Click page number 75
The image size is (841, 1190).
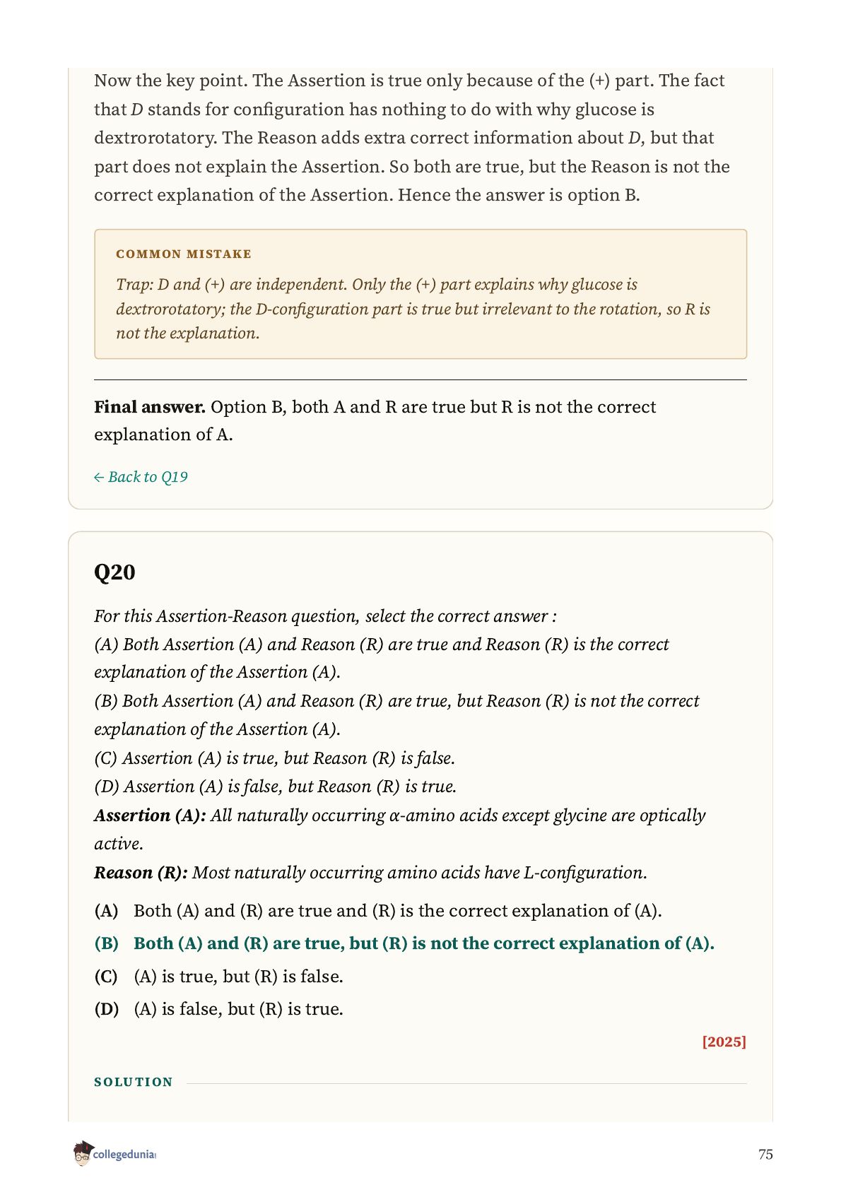coord(765,1155)
